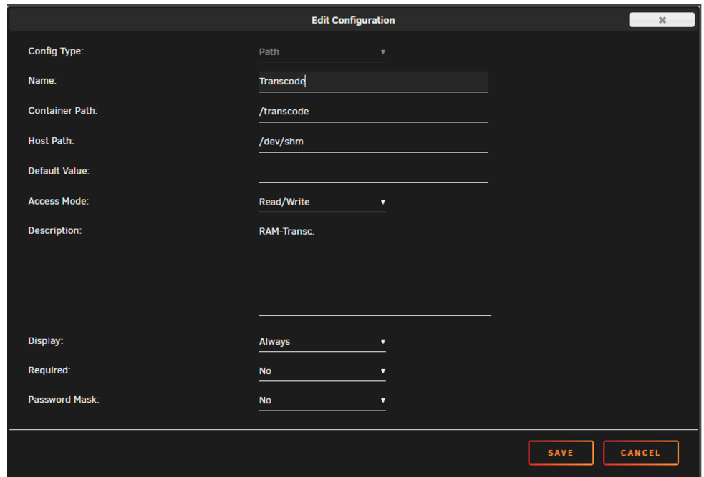This screenshot has height=477, width=704.
Task: Focus the empty Default Value field
Action: click(x=373, y=172)
